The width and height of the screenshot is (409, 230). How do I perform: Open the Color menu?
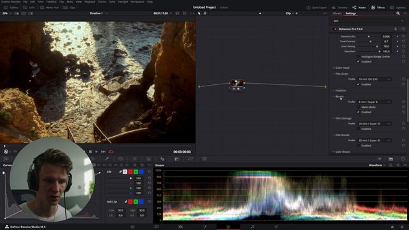(112, 2)
